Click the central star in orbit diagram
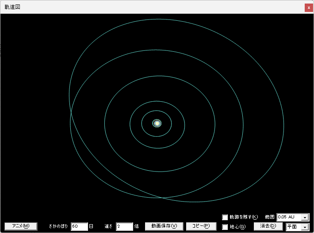Viewport: 314px width, 233px height. (157, 123)
